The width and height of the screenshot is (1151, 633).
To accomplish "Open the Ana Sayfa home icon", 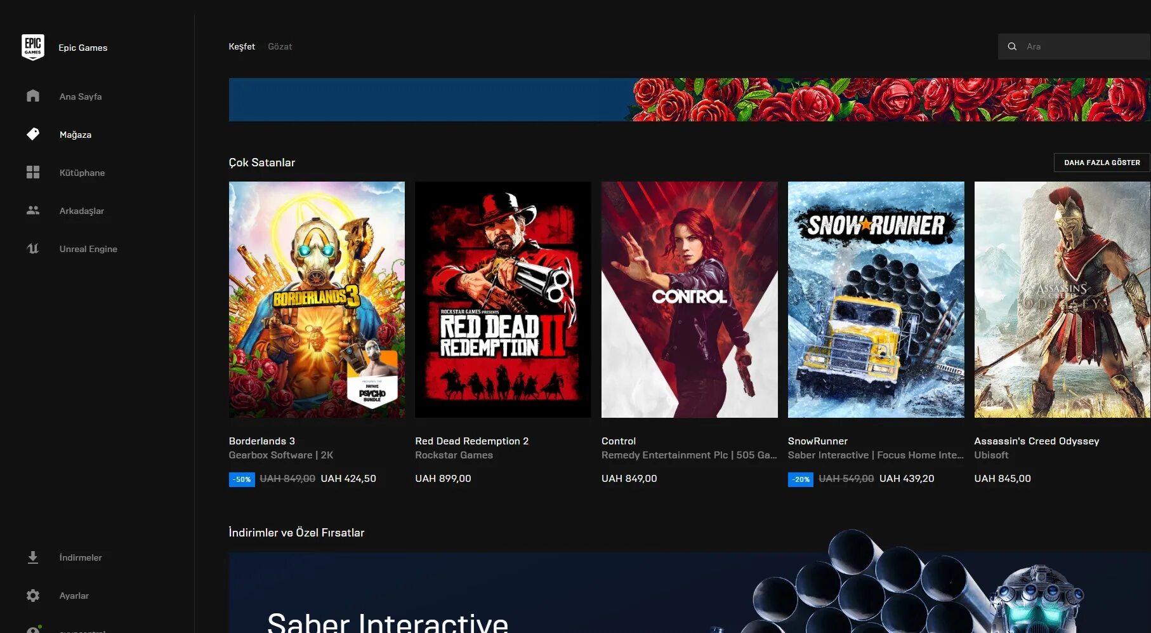I will coord(33,96).
